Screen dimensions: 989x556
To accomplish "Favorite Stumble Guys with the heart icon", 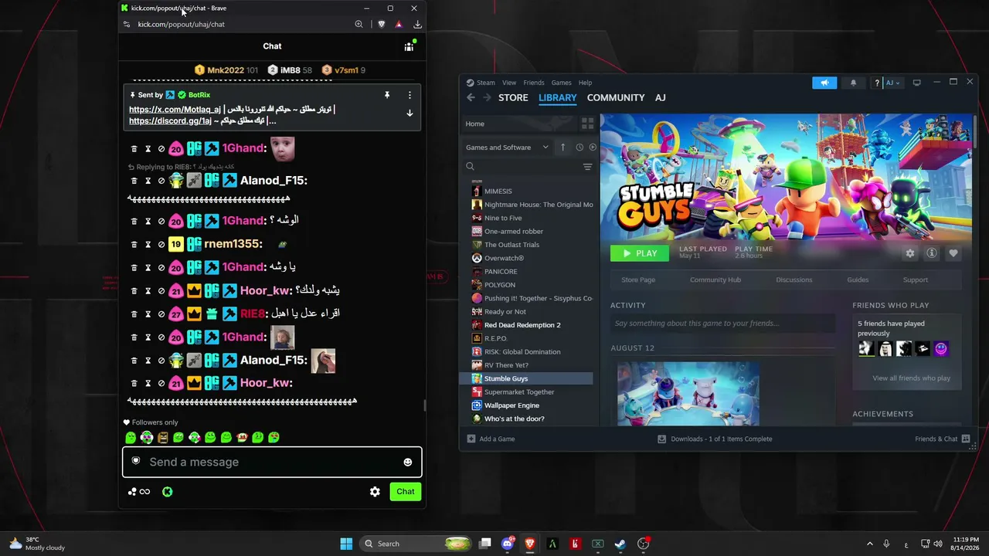I will pos(953,253).
